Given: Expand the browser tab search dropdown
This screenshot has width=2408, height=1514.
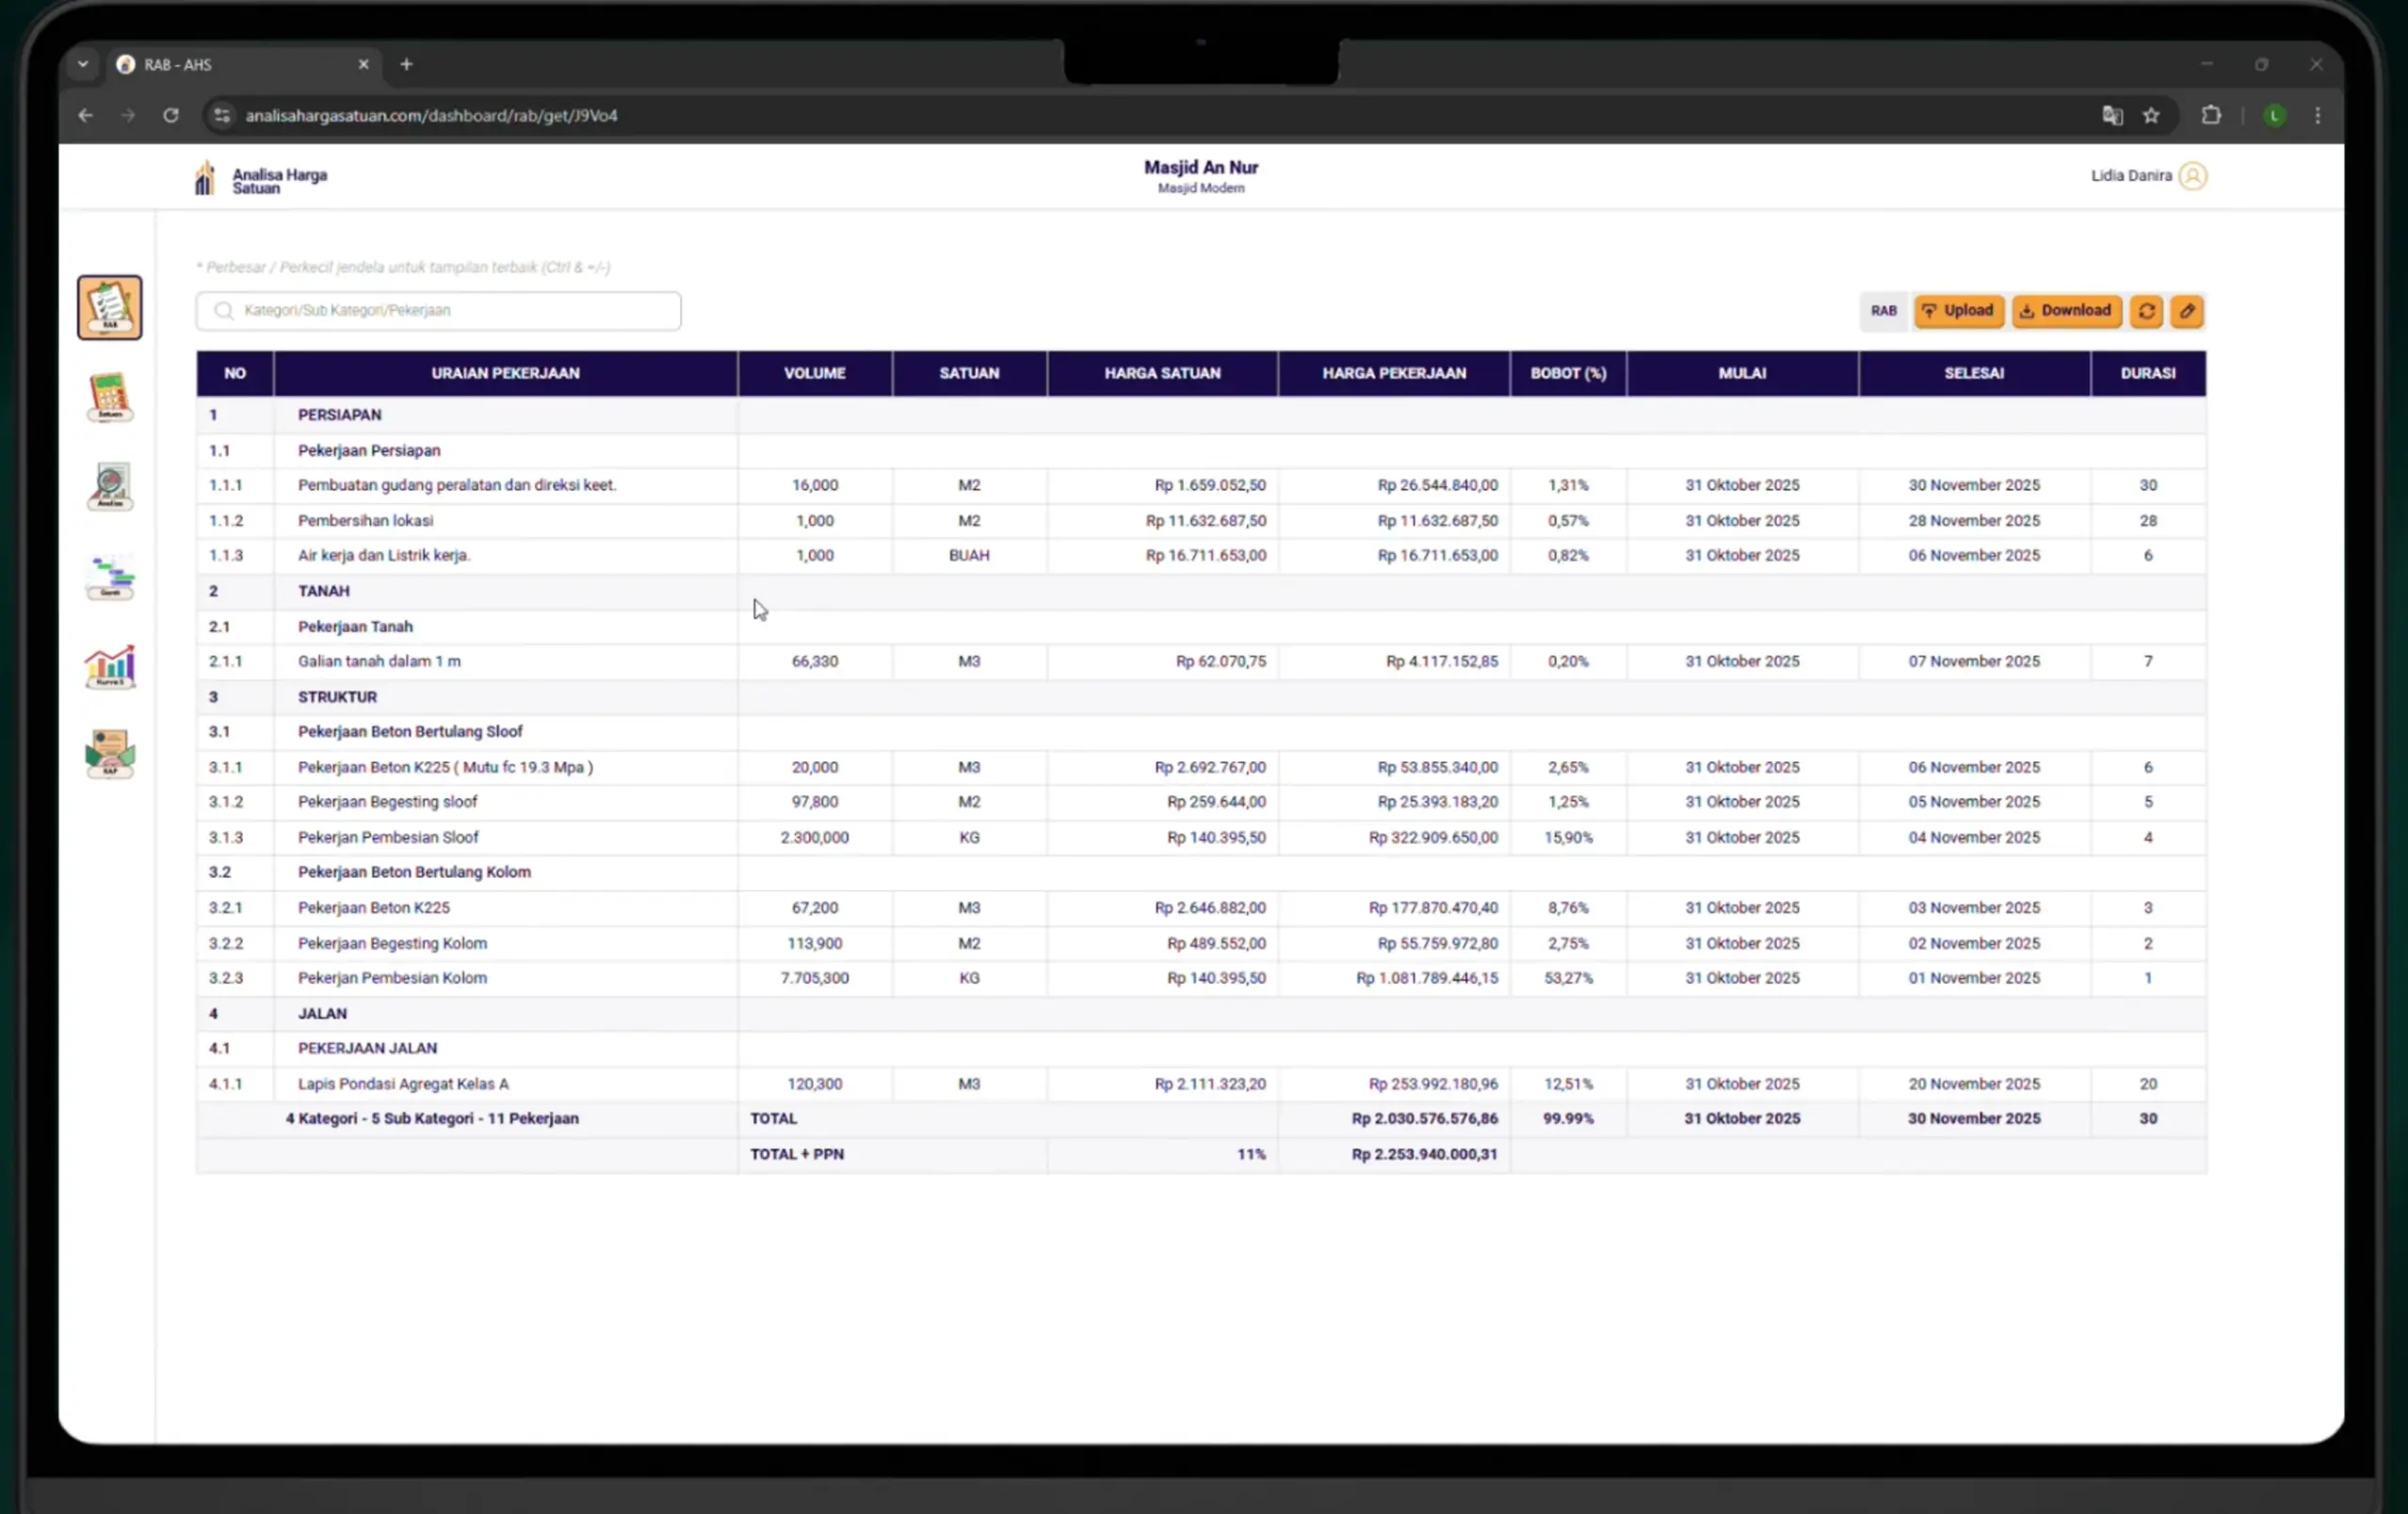Looking at the screenshot, I should (83, 64).
